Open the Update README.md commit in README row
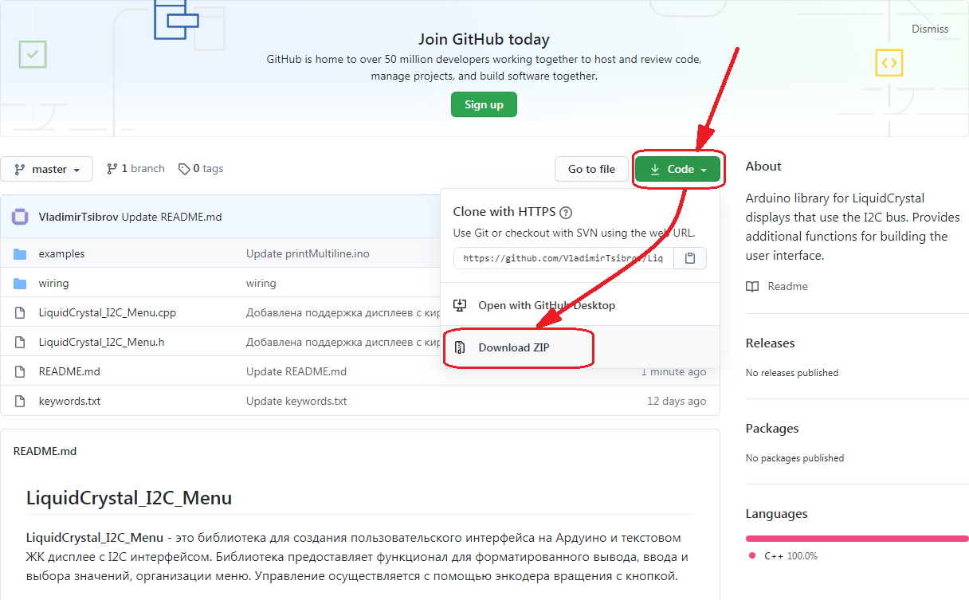969x600 pixels. pos(296,371)
